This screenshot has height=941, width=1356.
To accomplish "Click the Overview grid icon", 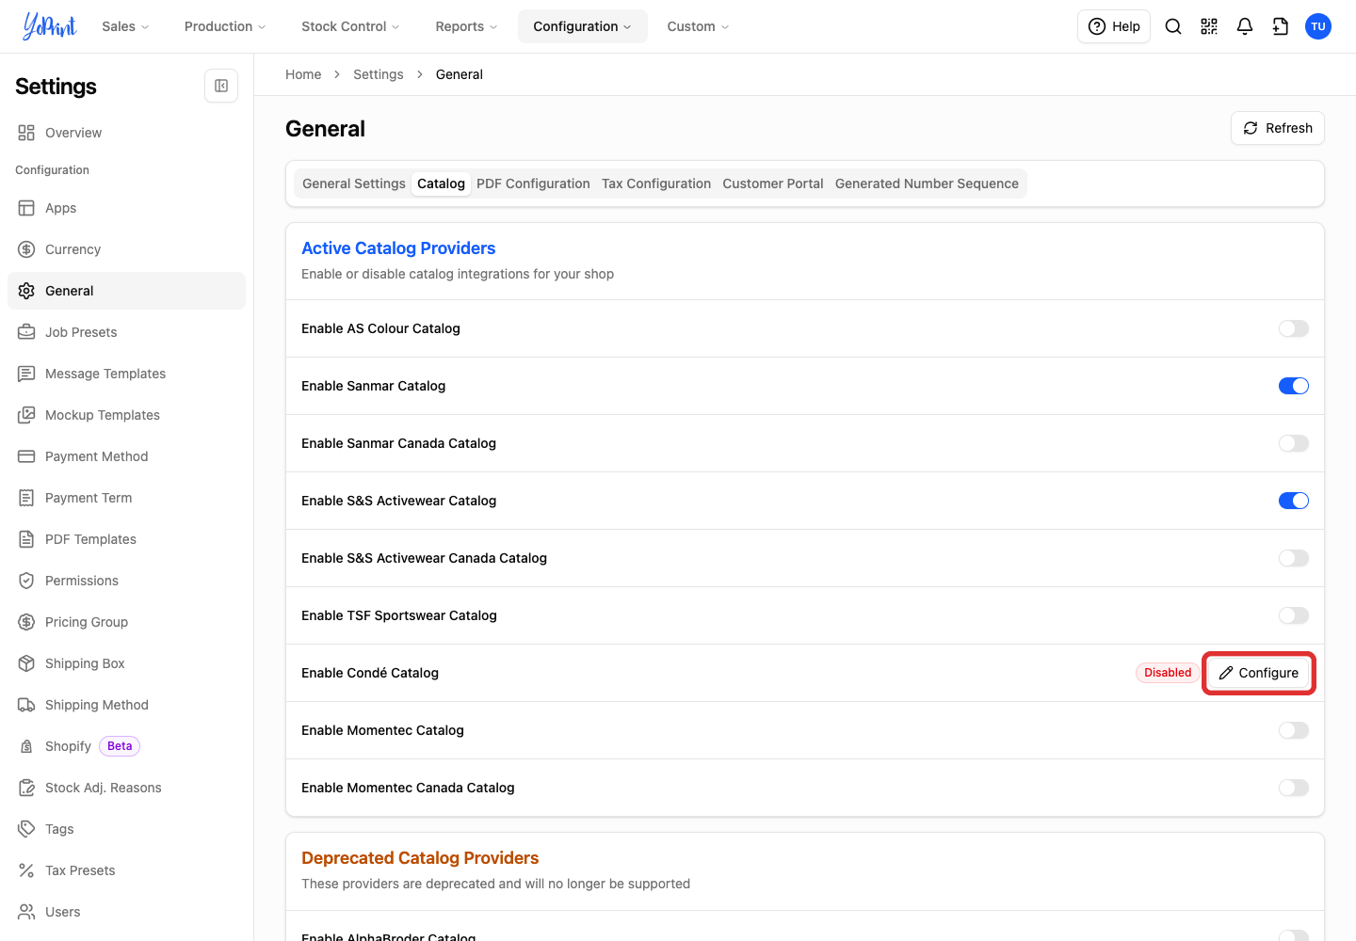I will [26, 133].
